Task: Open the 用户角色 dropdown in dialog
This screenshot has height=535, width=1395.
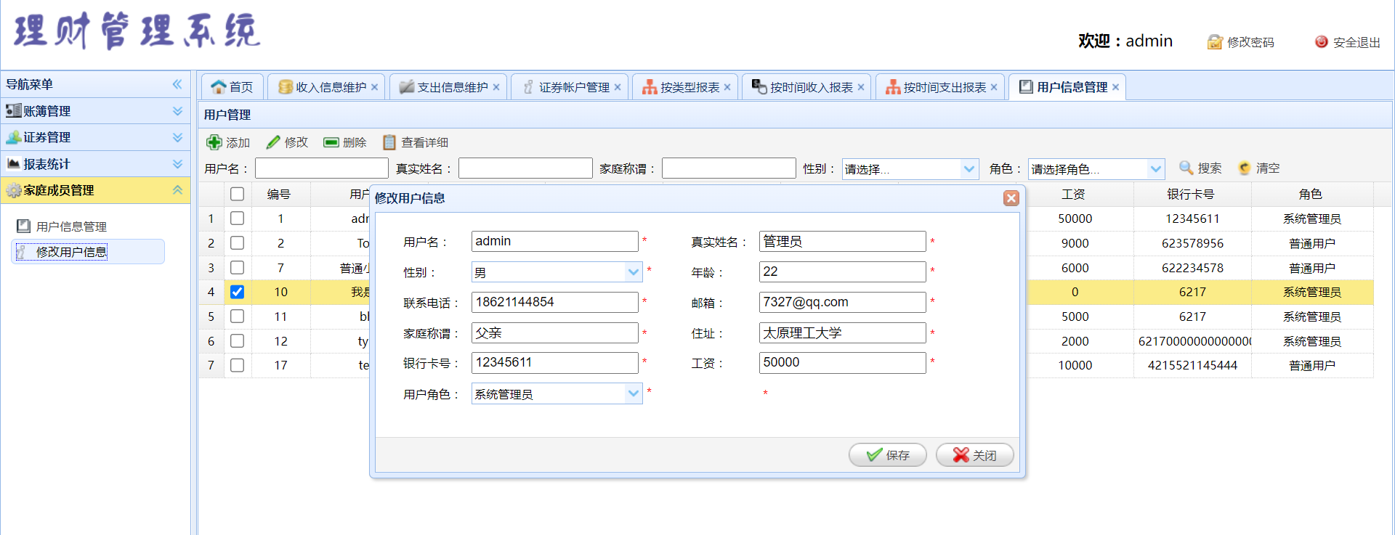Action: 634,393
